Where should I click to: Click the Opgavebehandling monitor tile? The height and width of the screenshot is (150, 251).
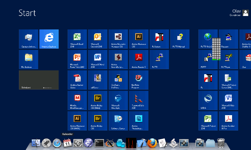click(x=29, y=39)
